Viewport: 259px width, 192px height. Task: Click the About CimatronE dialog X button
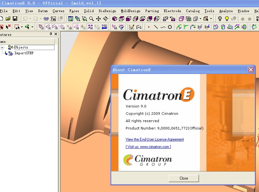[251, 70]
